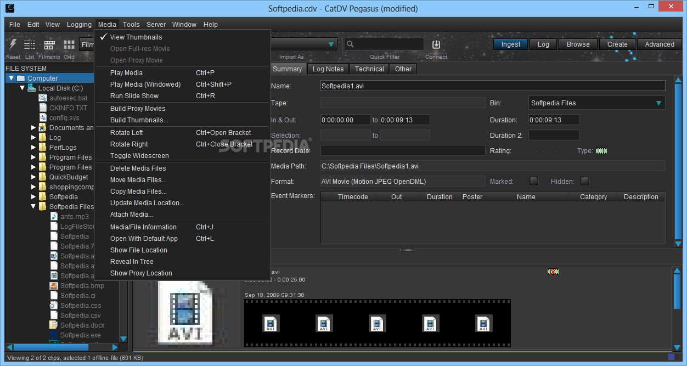Click the Tape input field
This screenshot has width=687, height=366.
(403, 103)
